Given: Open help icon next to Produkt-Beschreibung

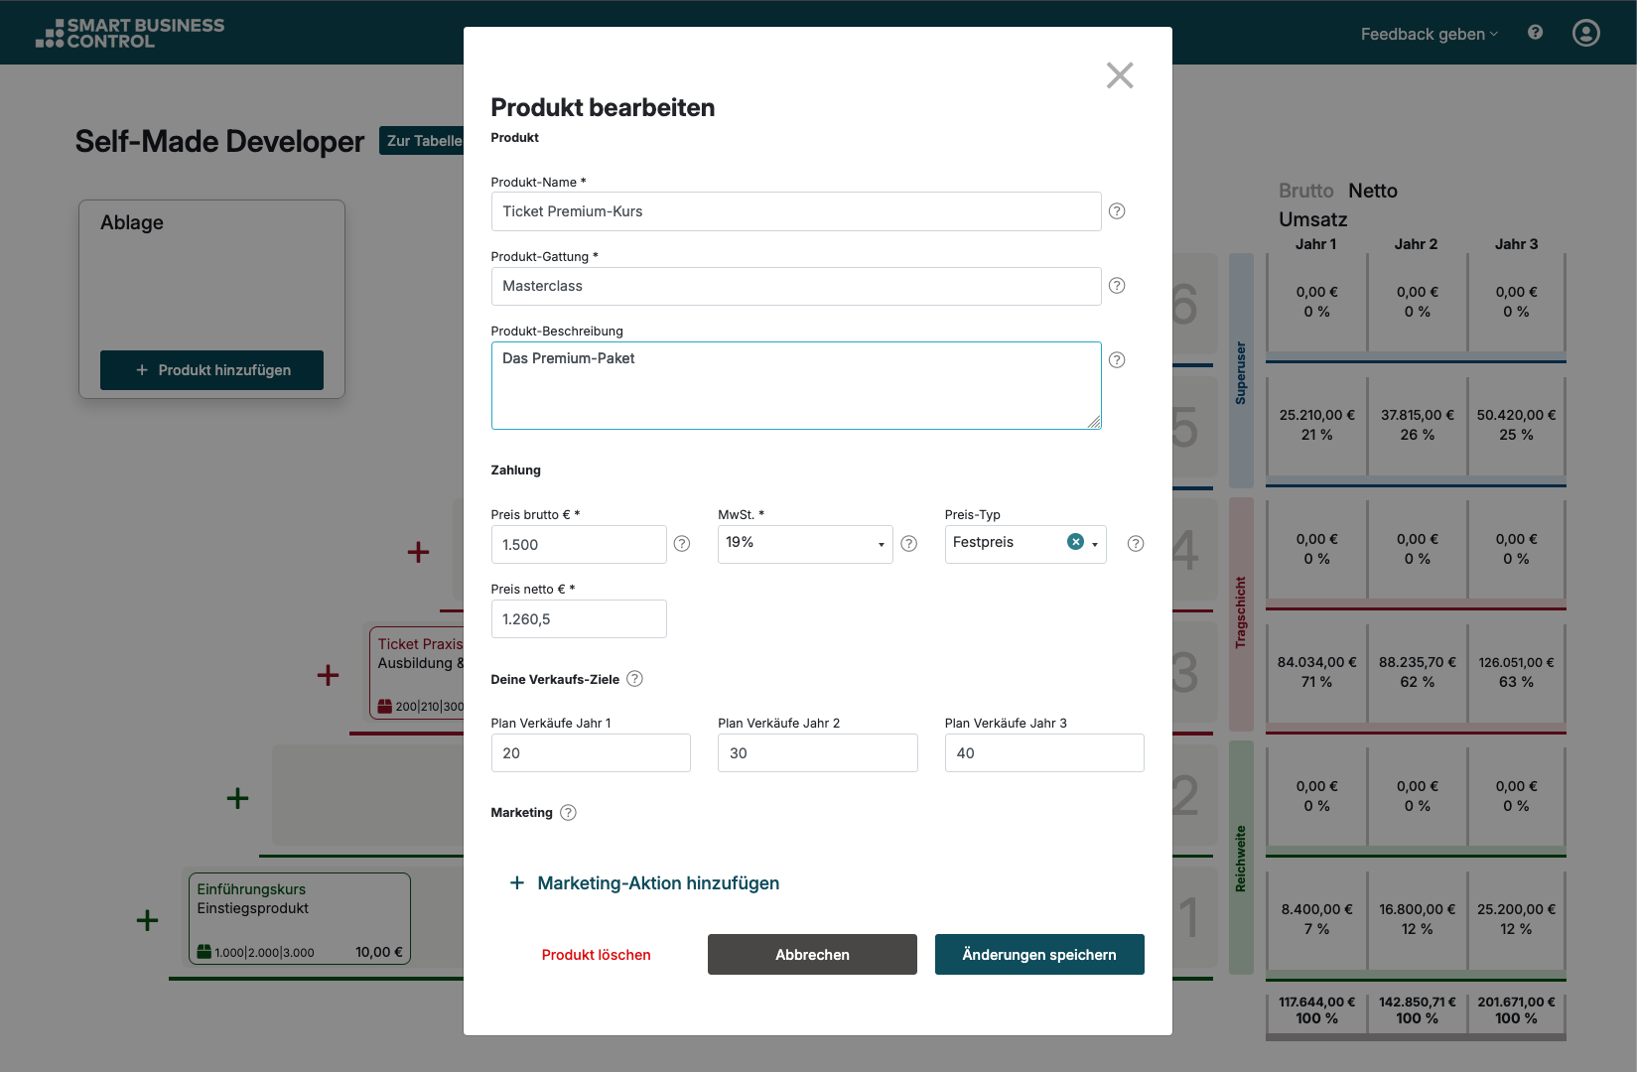Looking at the screenshot, I should [1117, 360].
